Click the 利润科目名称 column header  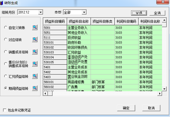150,21
